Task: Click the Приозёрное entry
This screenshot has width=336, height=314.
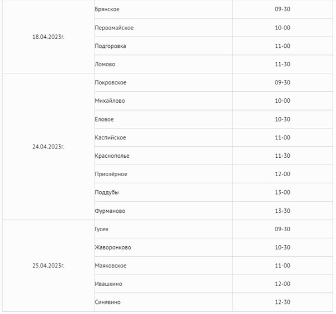Action: pyautogui.click(x=111, y=175)
